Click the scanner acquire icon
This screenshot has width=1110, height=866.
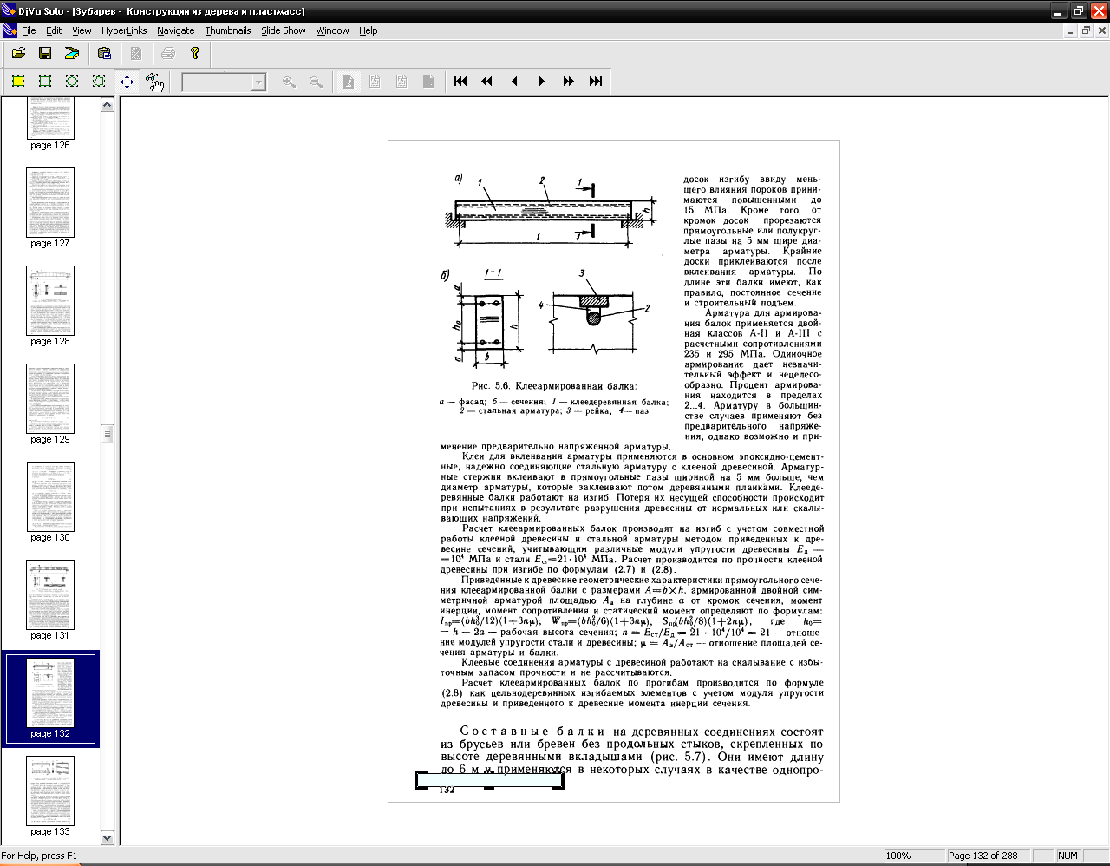(72, 54)
